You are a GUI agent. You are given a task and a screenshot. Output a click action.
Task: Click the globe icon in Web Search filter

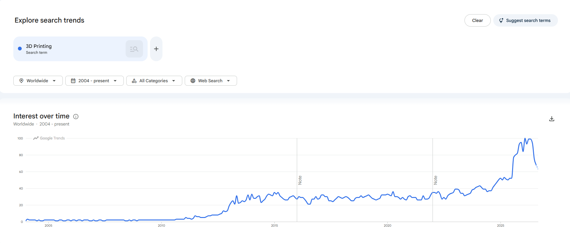point(193,81)
